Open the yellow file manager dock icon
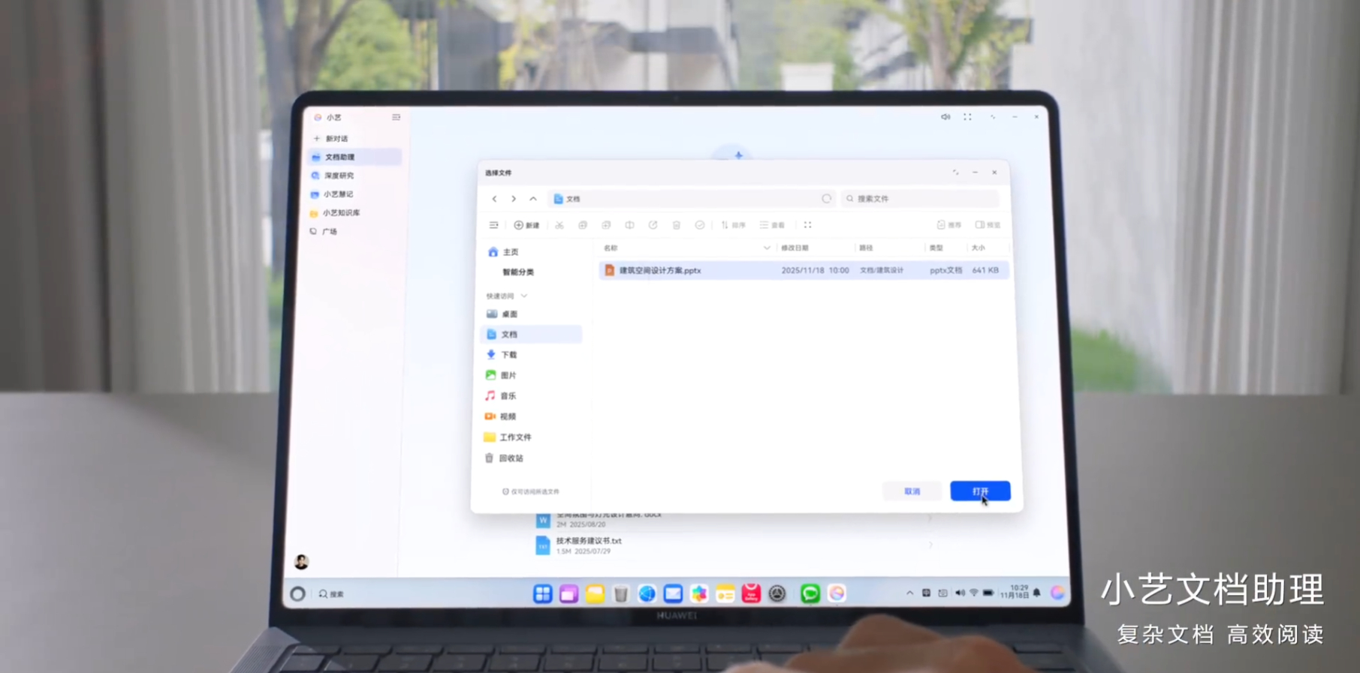 pyautogui.click(x=595, y=594)
